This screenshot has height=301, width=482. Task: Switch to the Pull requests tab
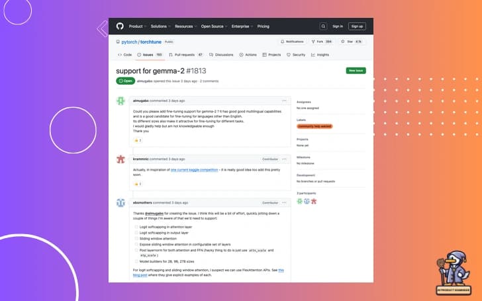(185, 55)
